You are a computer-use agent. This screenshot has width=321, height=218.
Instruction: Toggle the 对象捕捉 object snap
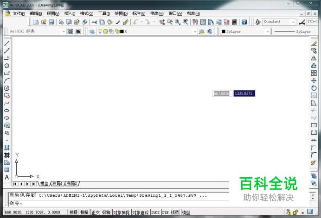[121, 212]
